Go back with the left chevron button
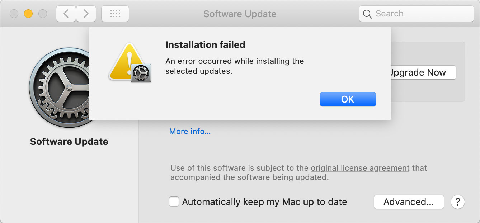This screenshot has width=480, height=223. (66, 14)
